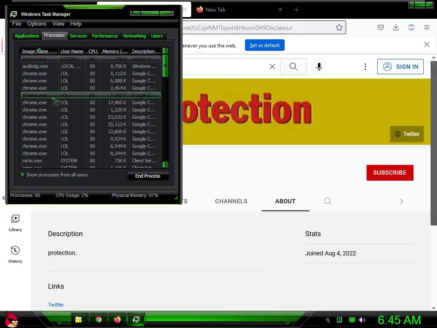
Task: Click Set as default browser button
Action: click(x=265, y=45)
